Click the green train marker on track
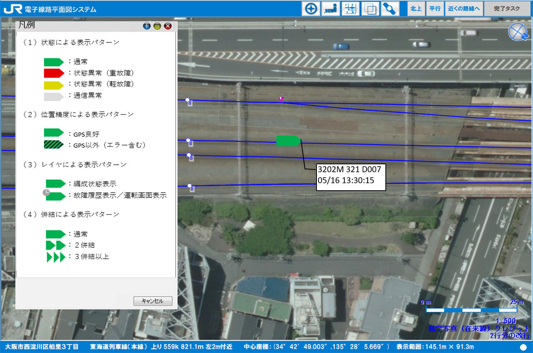This screenshot has height=353, width=533. (288, 141)
